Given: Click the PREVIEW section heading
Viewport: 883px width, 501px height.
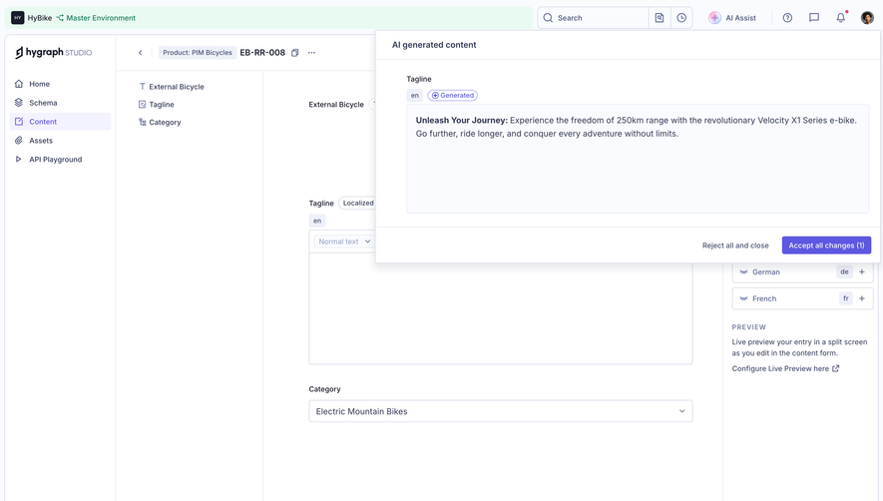Looking at the screenshot, I should [749, 327].
